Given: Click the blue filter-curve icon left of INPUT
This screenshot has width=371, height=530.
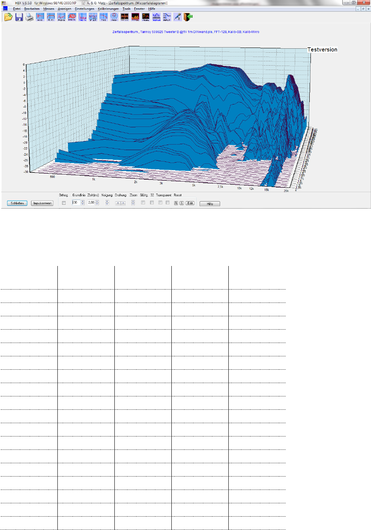Looking at the screenshot, I should [156, 17].
